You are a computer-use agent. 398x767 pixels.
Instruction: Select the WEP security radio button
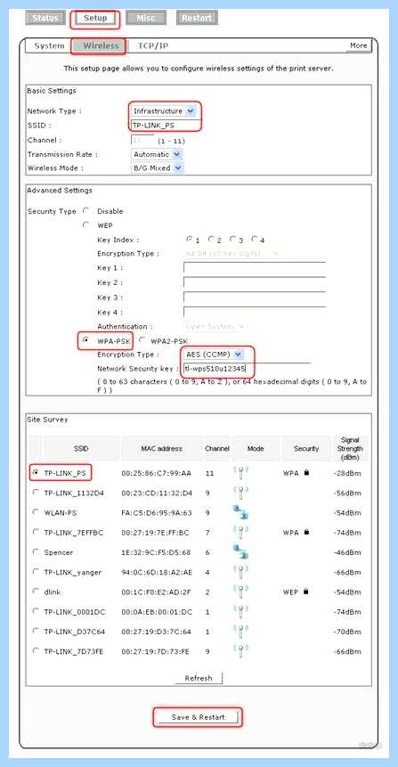click(86, 225)
